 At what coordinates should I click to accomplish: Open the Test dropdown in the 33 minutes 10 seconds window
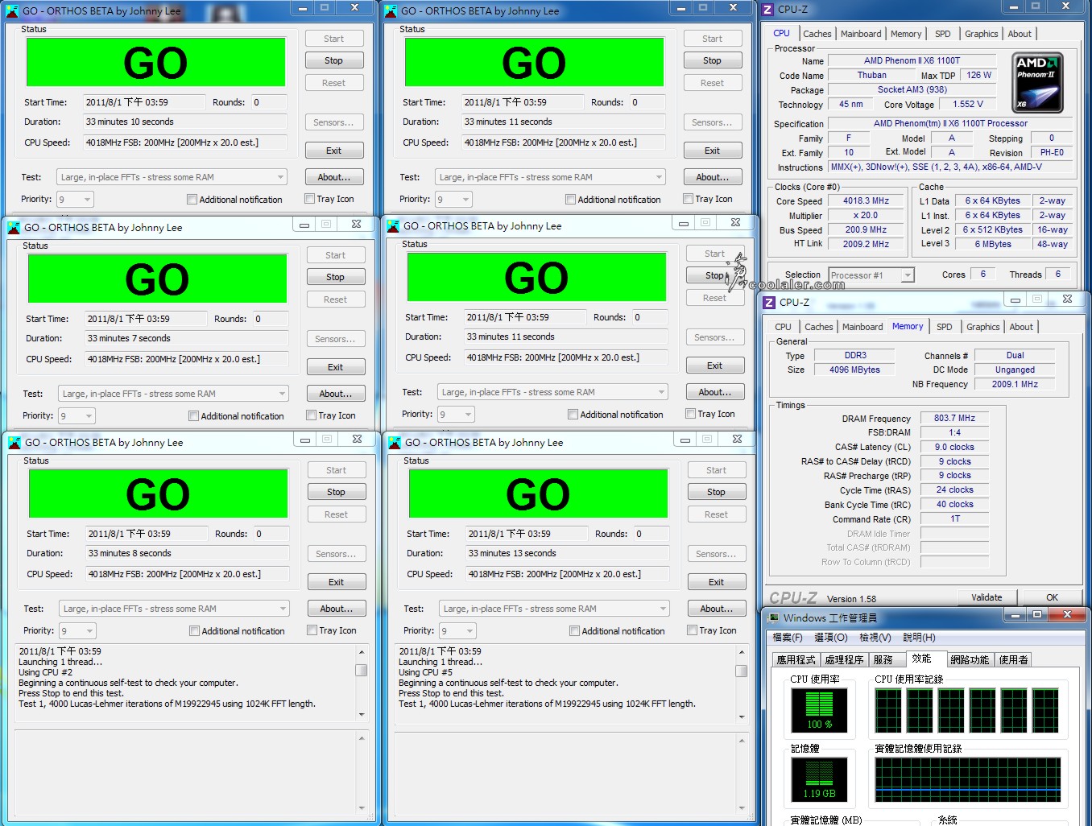pyautogui.click(x=172, y=177)
